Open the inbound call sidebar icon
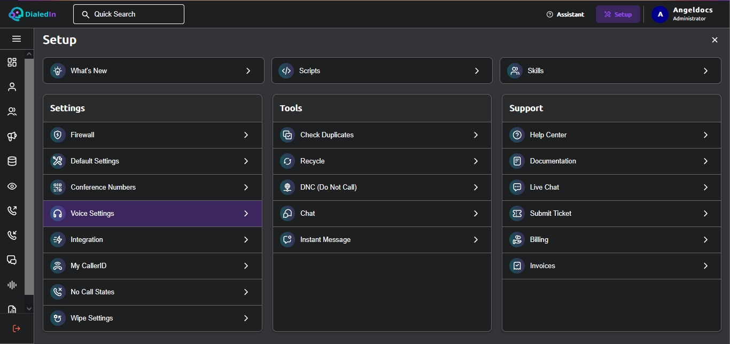 (x=12, y=235)
